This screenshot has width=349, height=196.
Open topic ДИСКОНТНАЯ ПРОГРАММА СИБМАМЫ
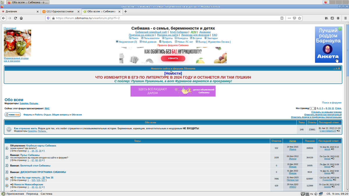[43, 172]
